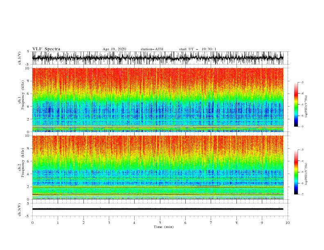
Task: Click the ch.1 voltage waveform trace
Action: point(157,58)
